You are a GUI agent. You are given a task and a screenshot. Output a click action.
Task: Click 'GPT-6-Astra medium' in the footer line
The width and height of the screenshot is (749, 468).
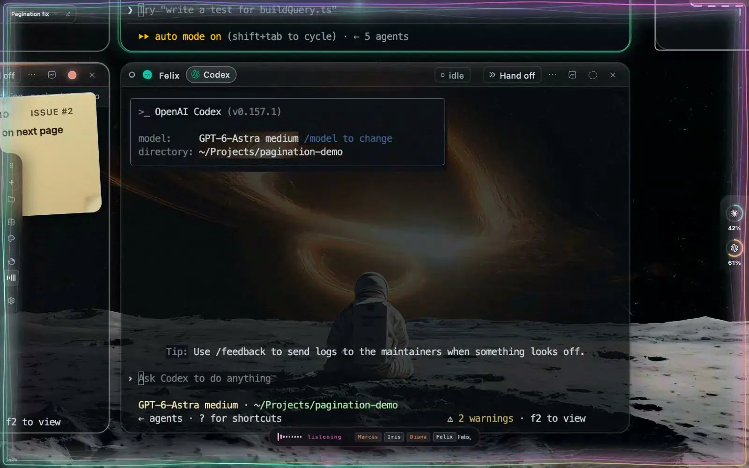tap(188, 405)
